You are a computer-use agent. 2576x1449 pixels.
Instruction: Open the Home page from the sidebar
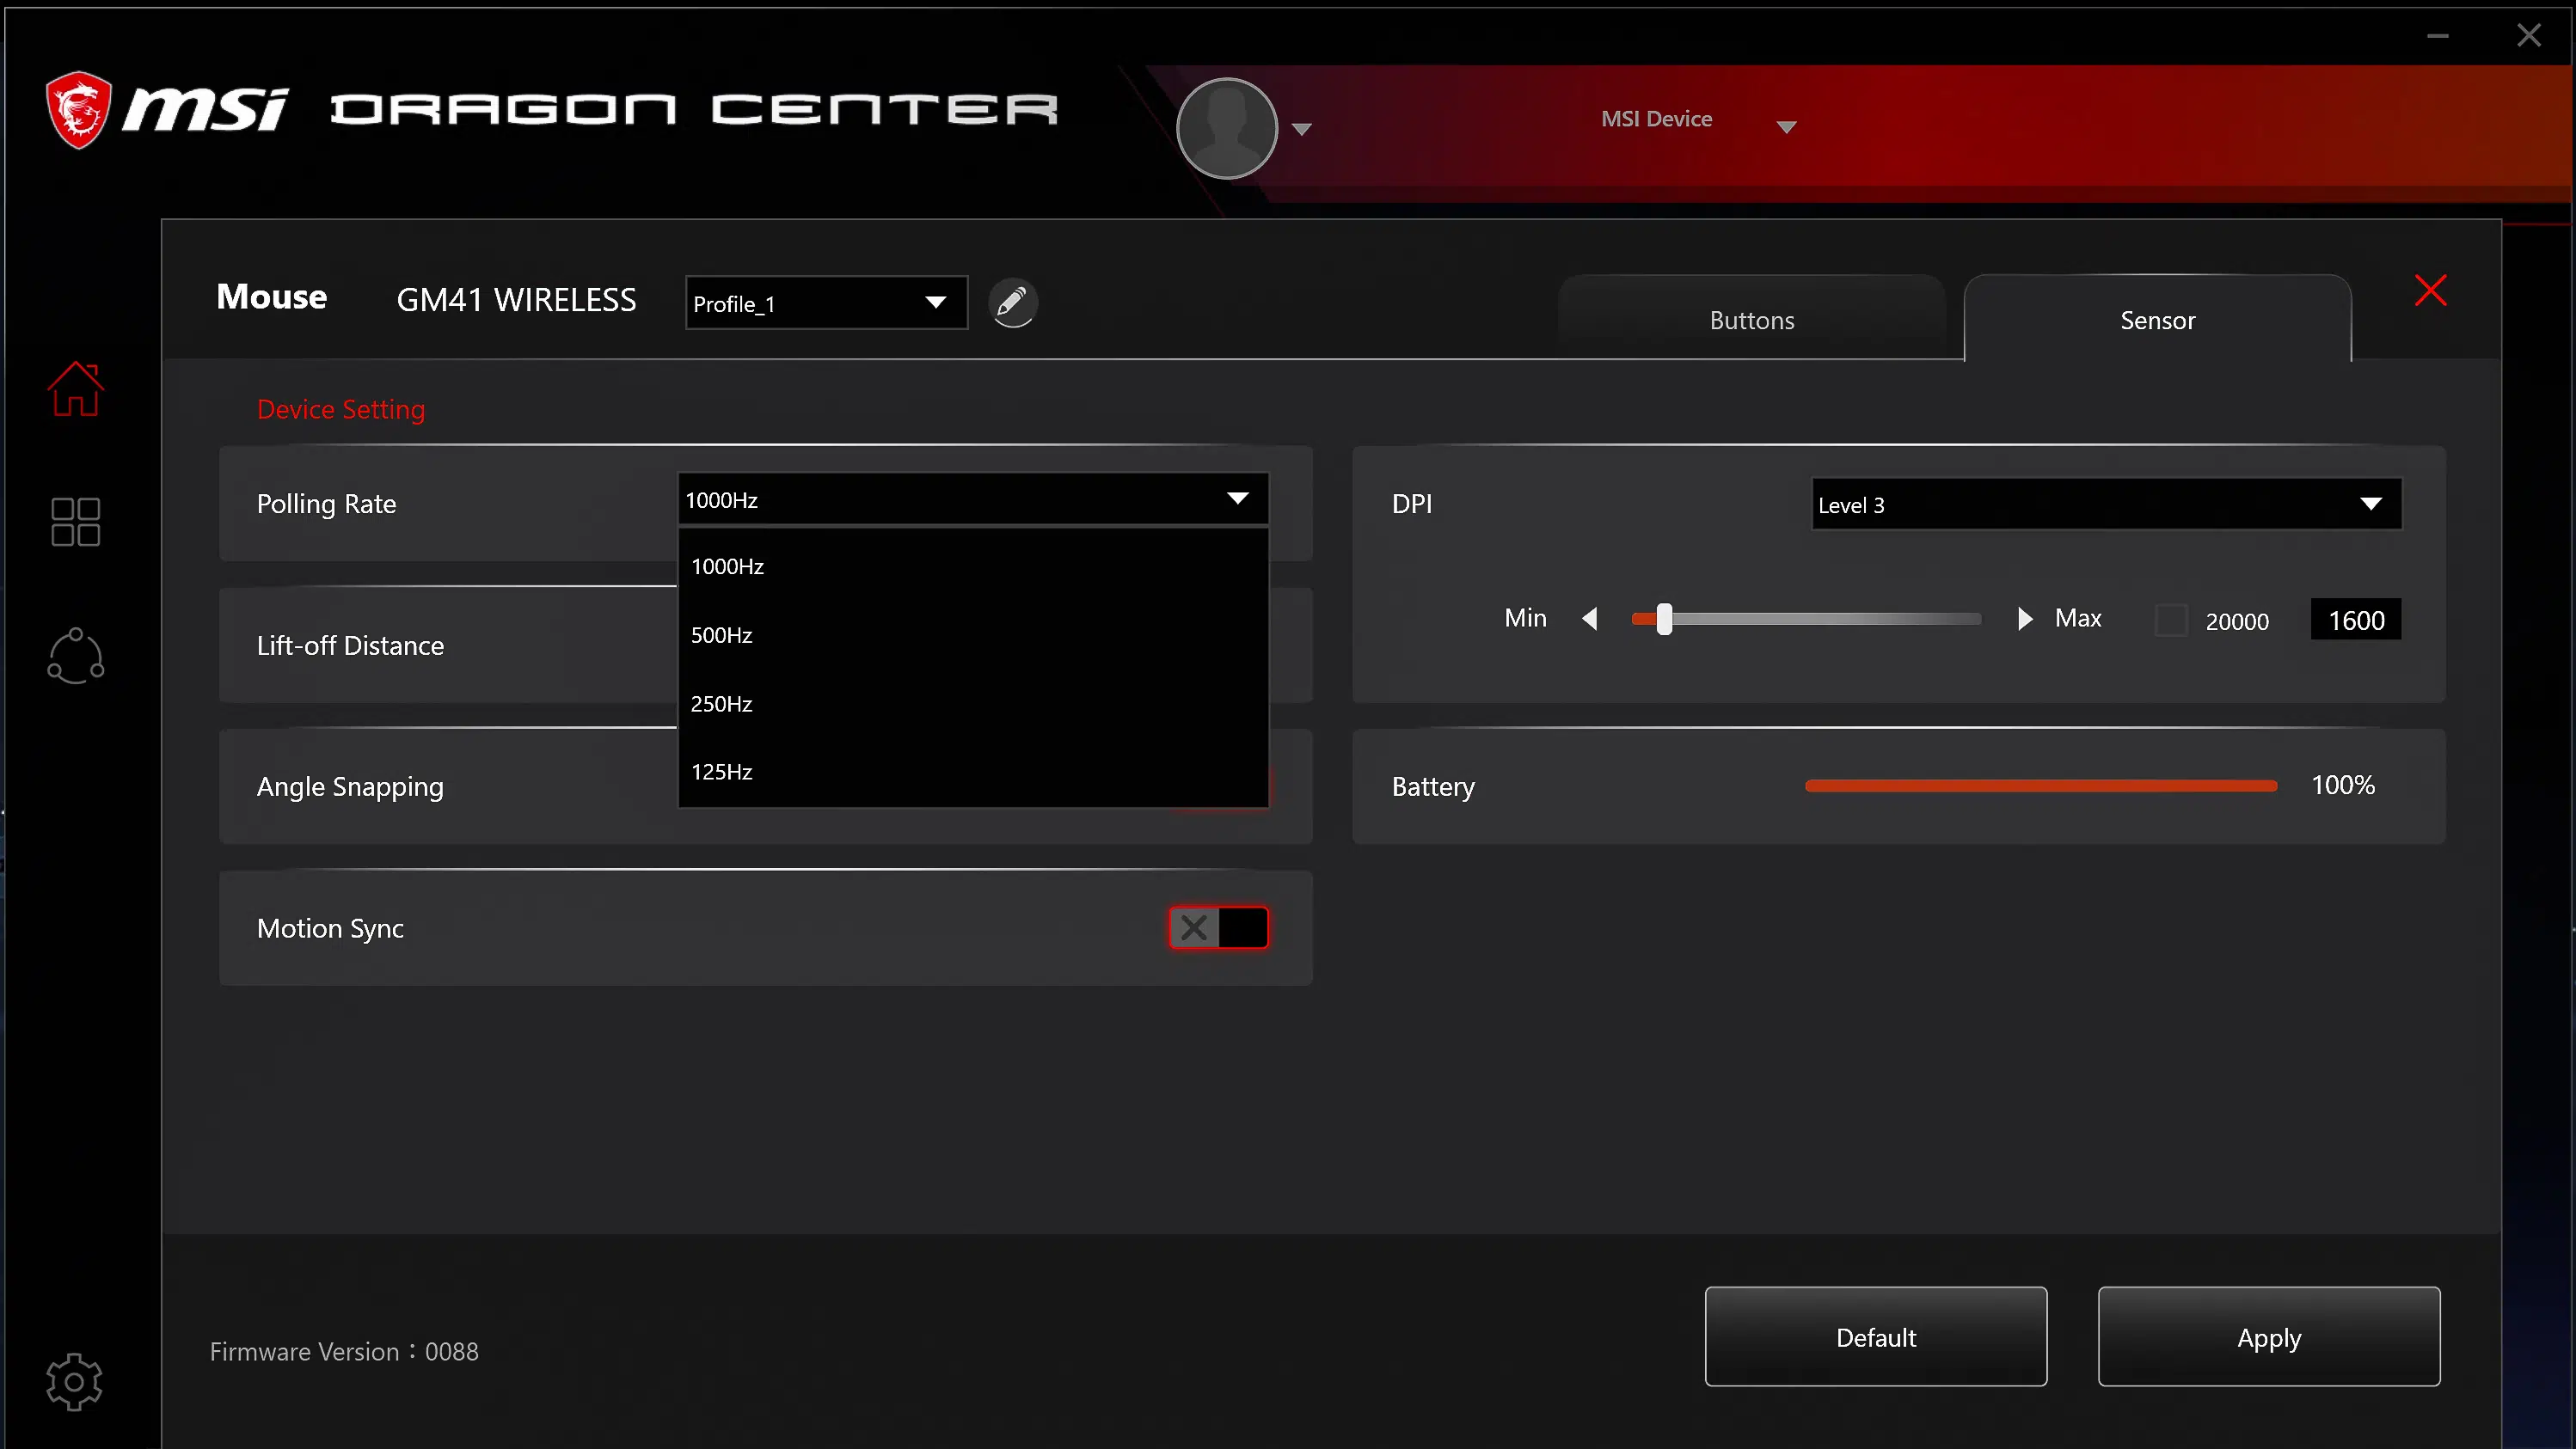click(x=75, y=388)
